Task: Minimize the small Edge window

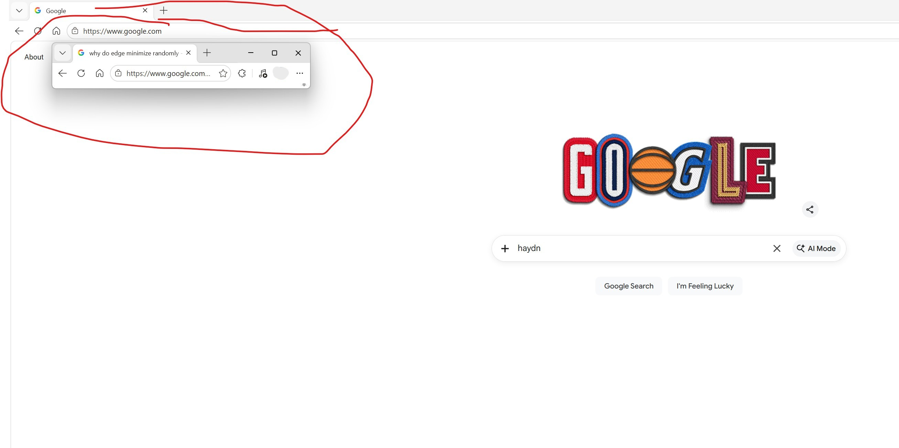Action: pos(251,53)
